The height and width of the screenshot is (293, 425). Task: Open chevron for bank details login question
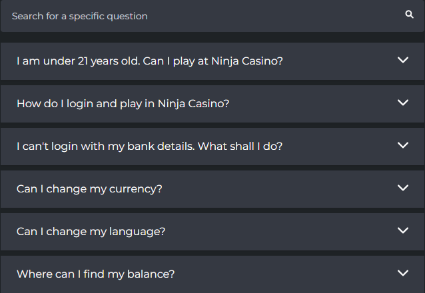403,145
